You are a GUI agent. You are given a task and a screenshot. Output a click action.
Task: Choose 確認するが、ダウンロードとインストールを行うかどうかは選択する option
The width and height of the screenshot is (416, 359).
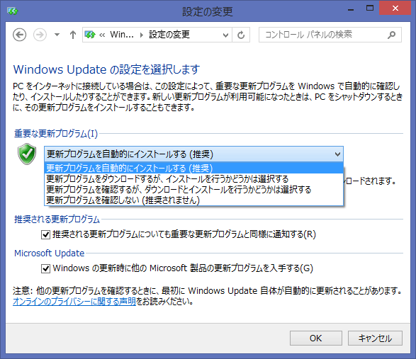point(194,189)
